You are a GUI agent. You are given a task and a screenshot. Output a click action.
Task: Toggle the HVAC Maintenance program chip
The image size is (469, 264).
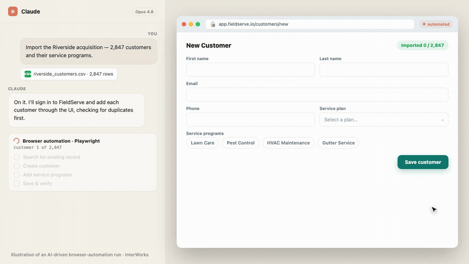[x=288, y=143]
